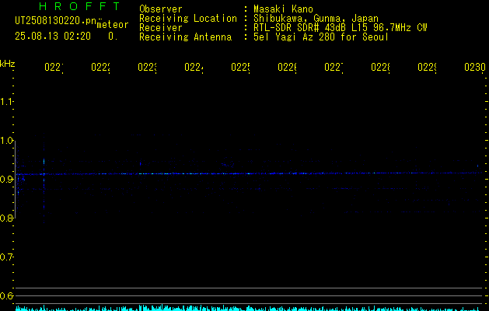Viewport: 489px width, 311px height.
Task: Click the 0226 time marker
Action: pyautogui.click(x=287, y=67)
